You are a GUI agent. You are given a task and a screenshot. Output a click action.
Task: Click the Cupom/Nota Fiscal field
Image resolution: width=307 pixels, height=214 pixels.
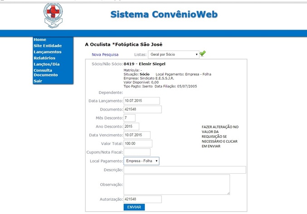click(136, 152)
